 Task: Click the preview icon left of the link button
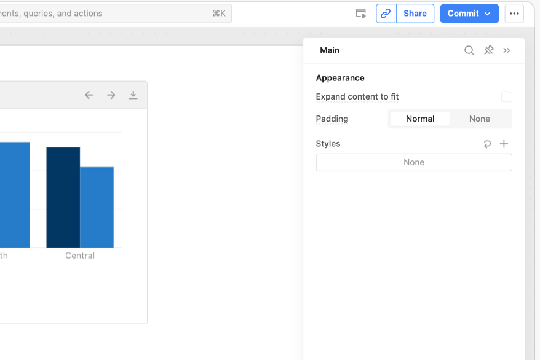[x=361, y=14]
